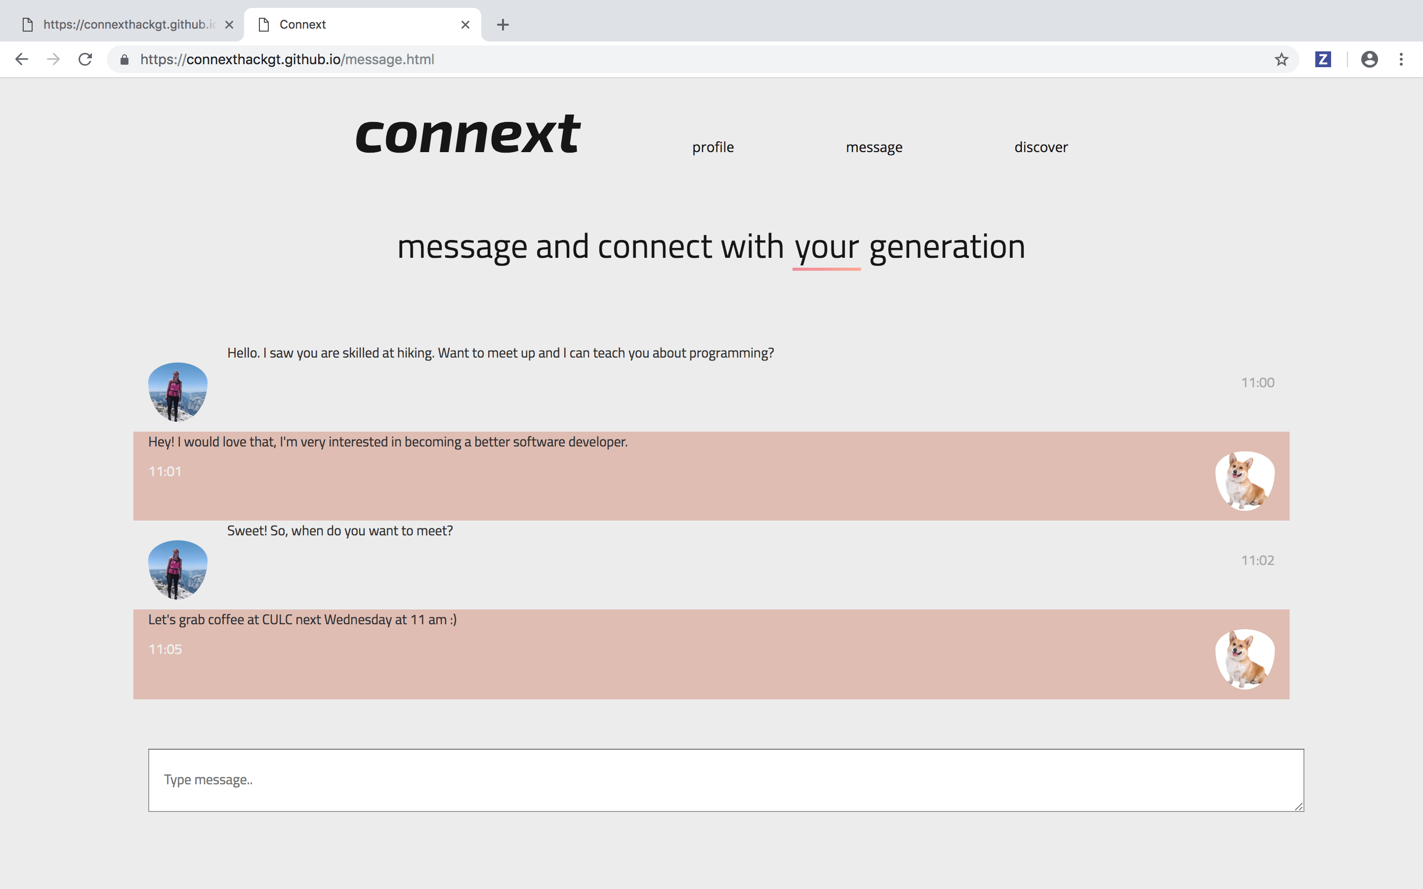Open the blue Z extension icon
The width and height of the screenshot is (1423, 889).
click(1322, 59)
